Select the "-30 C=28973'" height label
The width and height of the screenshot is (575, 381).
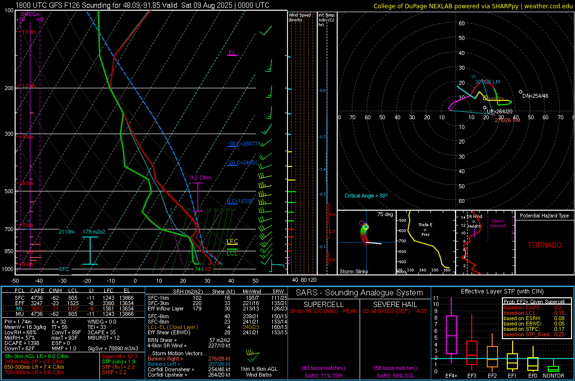coord(242,144)
